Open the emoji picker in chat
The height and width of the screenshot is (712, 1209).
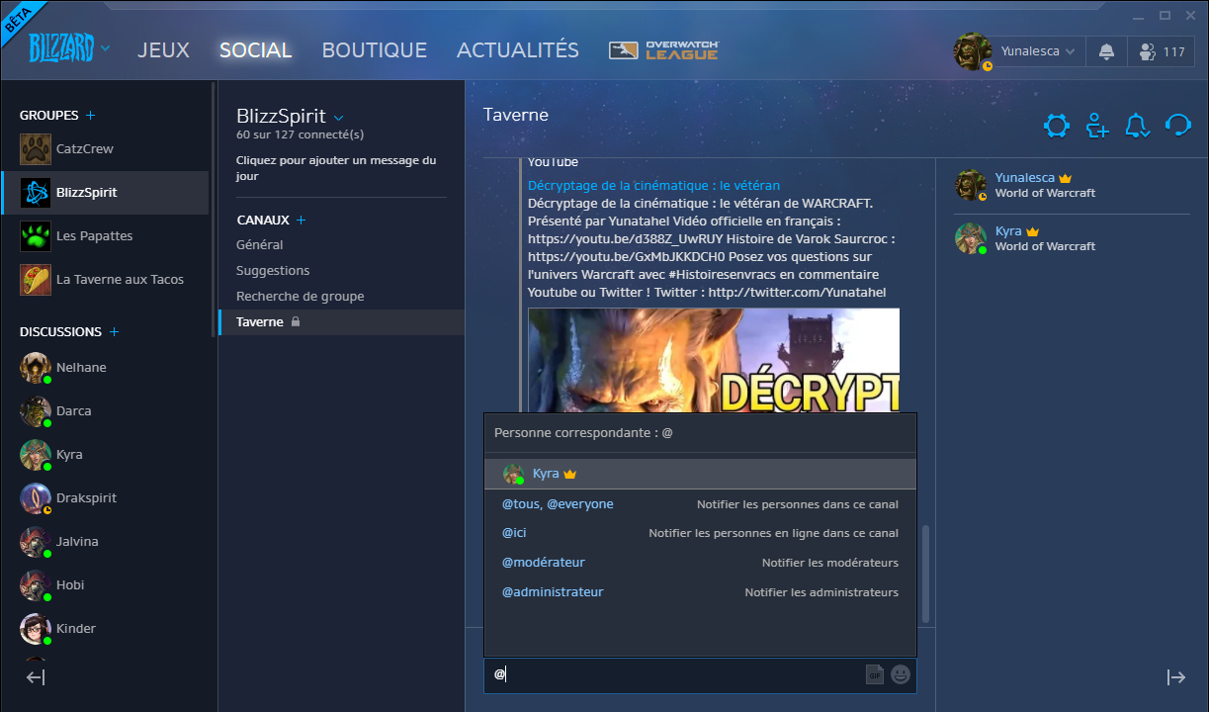click(x=900, y=674)
